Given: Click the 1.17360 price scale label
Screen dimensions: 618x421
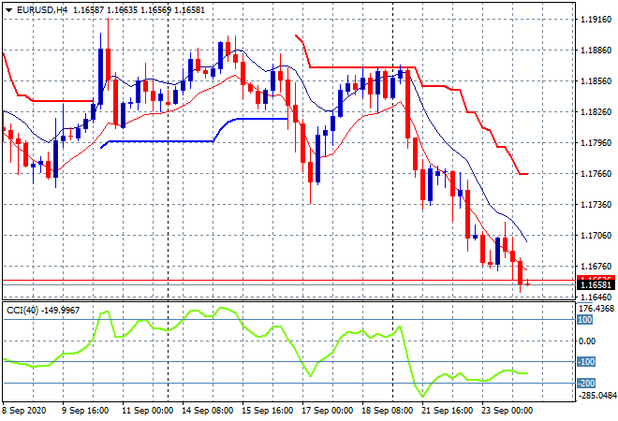Looking at the screenshot, I should point(596,205).
